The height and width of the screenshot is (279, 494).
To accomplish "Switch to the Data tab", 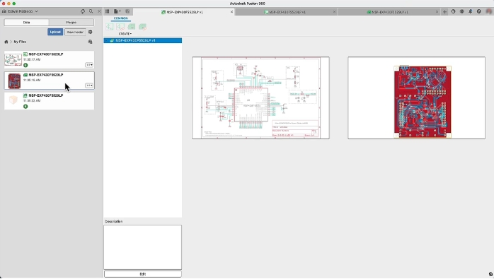I will (26, 23).
